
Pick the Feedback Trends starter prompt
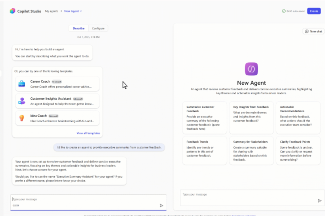click(x=205, y=150)
